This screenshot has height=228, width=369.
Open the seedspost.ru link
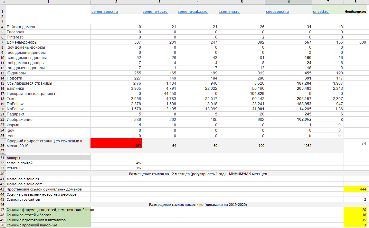277,12
